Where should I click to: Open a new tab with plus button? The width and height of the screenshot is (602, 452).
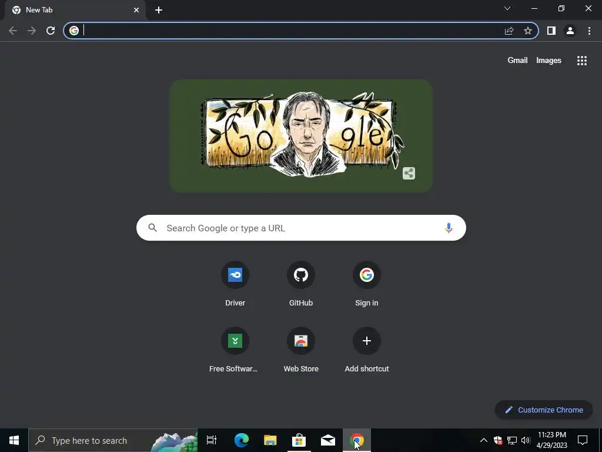click(159, 10)
